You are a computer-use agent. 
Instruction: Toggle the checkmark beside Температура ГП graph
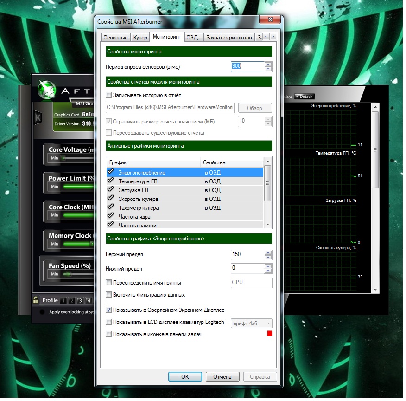pos(110,181)
